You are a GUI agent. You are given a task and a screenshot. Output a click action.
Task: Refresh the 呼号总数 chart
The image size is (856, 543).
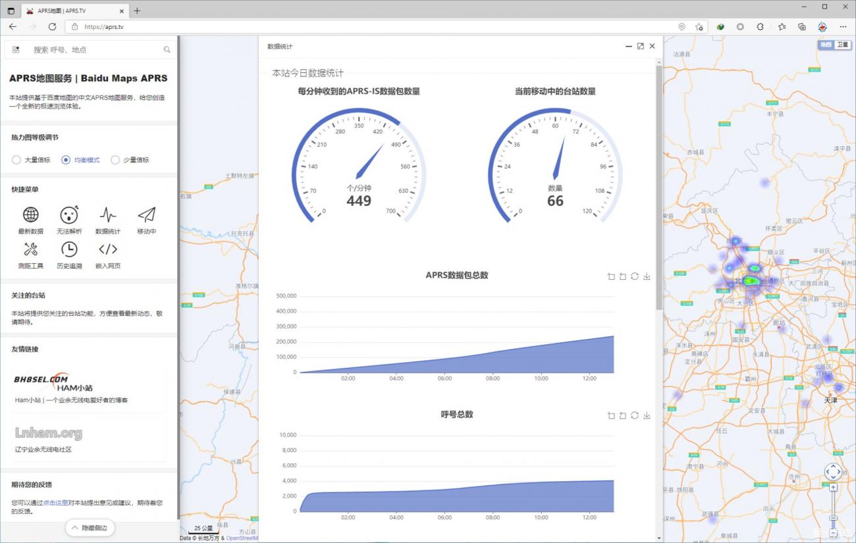point(634,415)
